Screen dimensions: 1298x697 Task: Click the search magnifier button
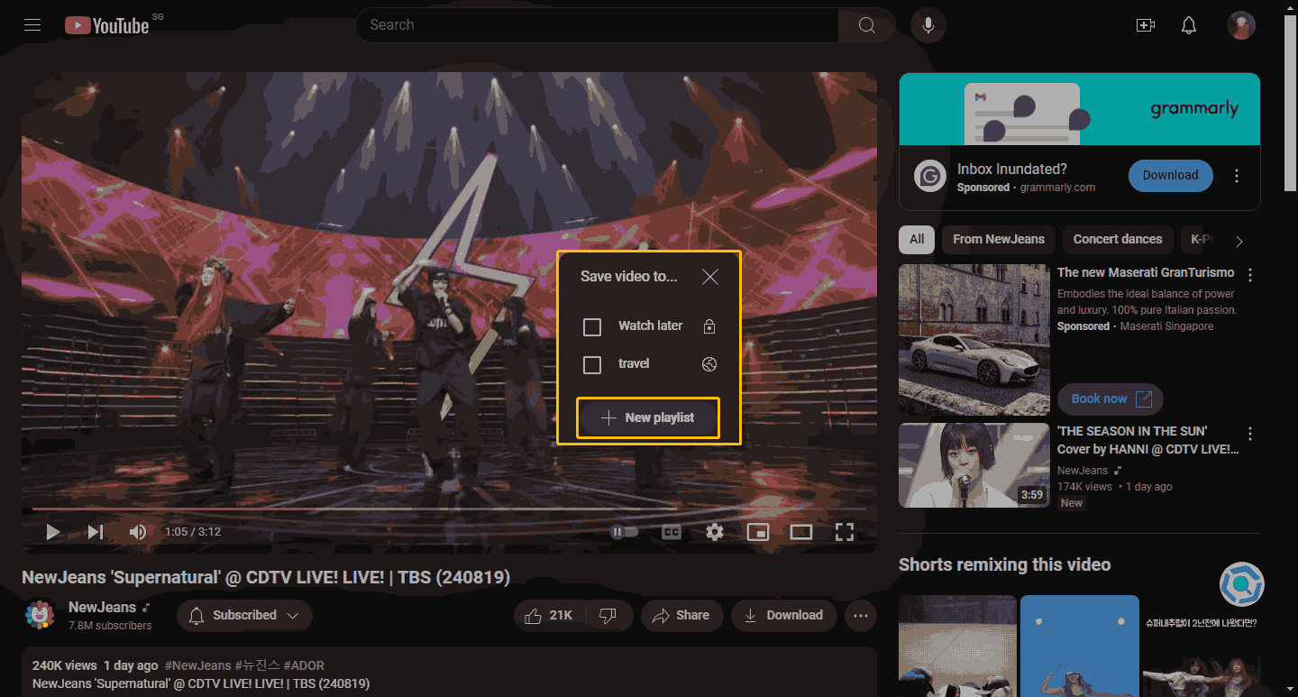(x=866, y=25)
